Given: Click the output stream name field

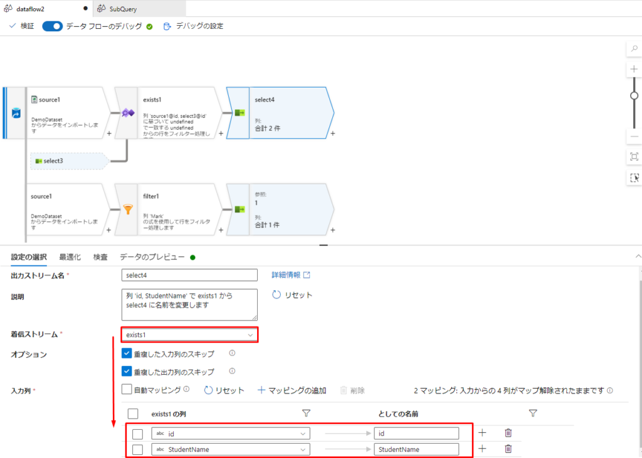Looking at the screenshot, I should [189, 276].
